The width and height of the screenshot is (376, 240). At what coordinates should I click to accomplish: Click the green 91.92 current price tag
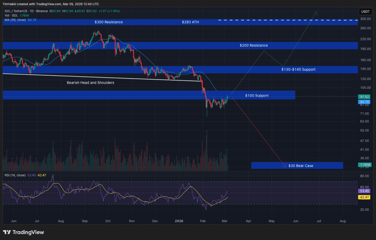[x=365, y=97]
